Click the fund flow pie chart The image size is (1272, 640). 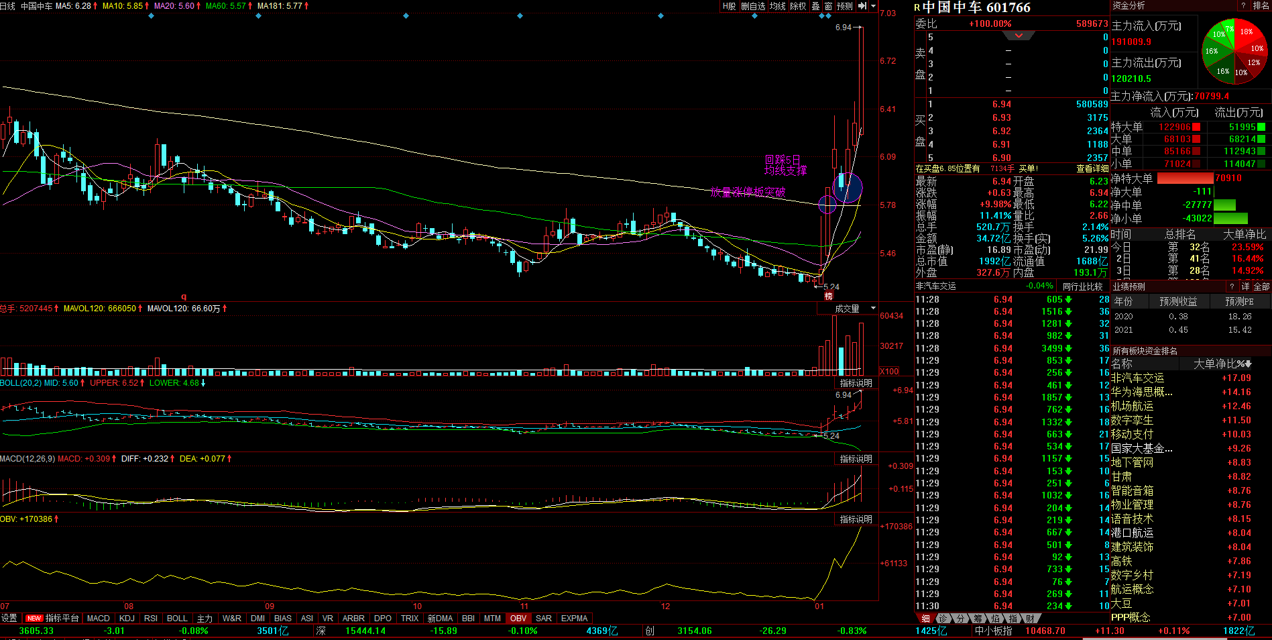(x=1234, y=52)
